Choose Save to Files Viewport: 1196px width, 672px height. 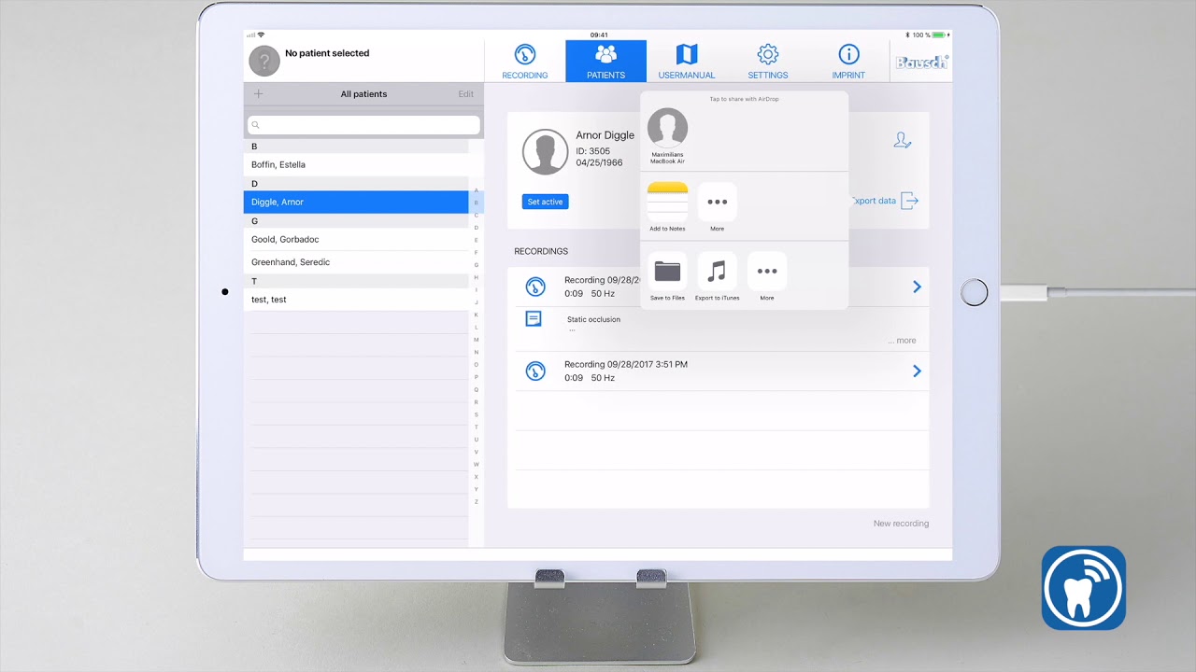coord(667,276)
